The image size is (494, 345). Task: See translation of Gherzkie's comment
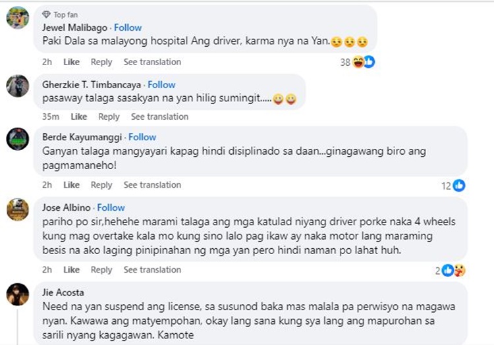pos(159,117)
